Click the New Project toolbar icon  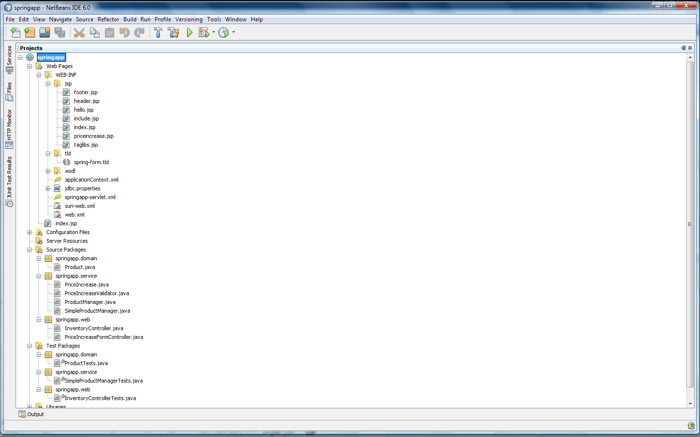30,33
